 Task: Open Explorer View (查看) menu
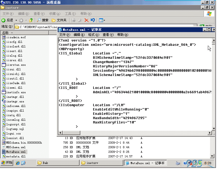(x=39, y=14)
